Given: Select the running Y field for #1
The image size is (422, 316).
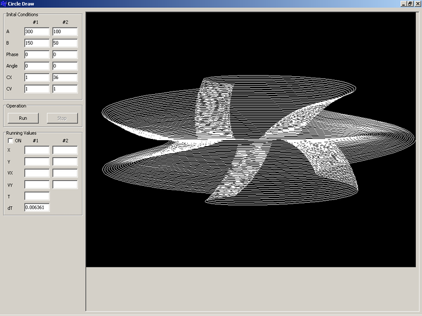Looking at the screenshot, I should (37, 161).
